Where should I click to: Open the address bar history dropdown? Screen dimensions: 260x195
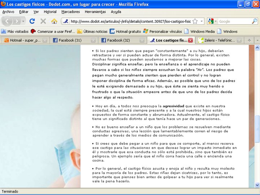pyautogui.click(x=201, y=21)
